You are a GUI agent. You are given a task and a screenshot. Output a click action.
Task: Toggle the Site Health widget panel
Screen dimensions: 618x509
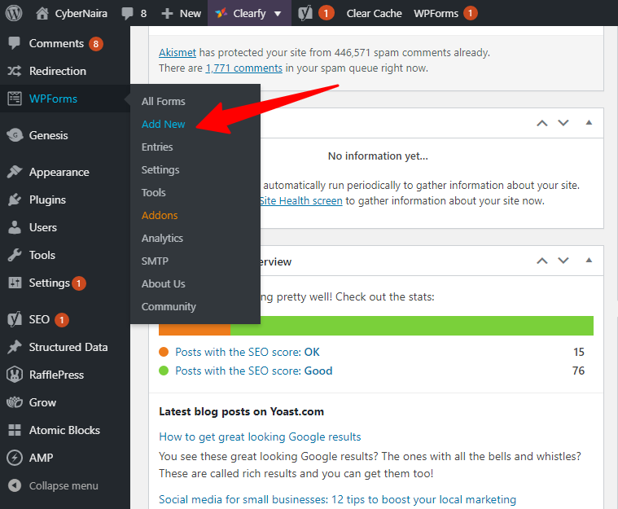[589, 123]
